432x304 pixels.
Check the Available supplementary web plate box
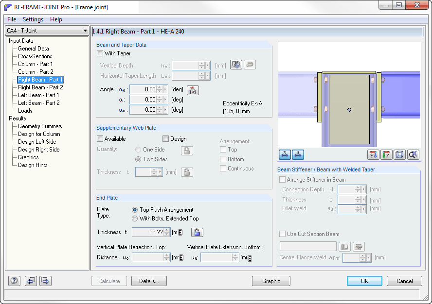(100, 139)
